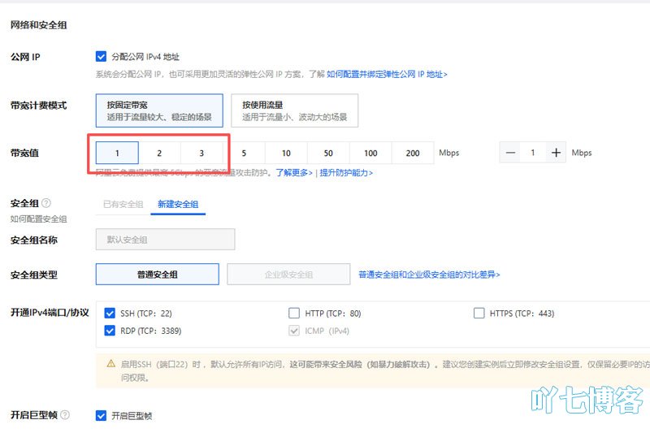Select 按使用流量 billing mode
Image resolution: width=650 pixels, height=433 pixels.
pyautogui.click(x=294, y=110)
